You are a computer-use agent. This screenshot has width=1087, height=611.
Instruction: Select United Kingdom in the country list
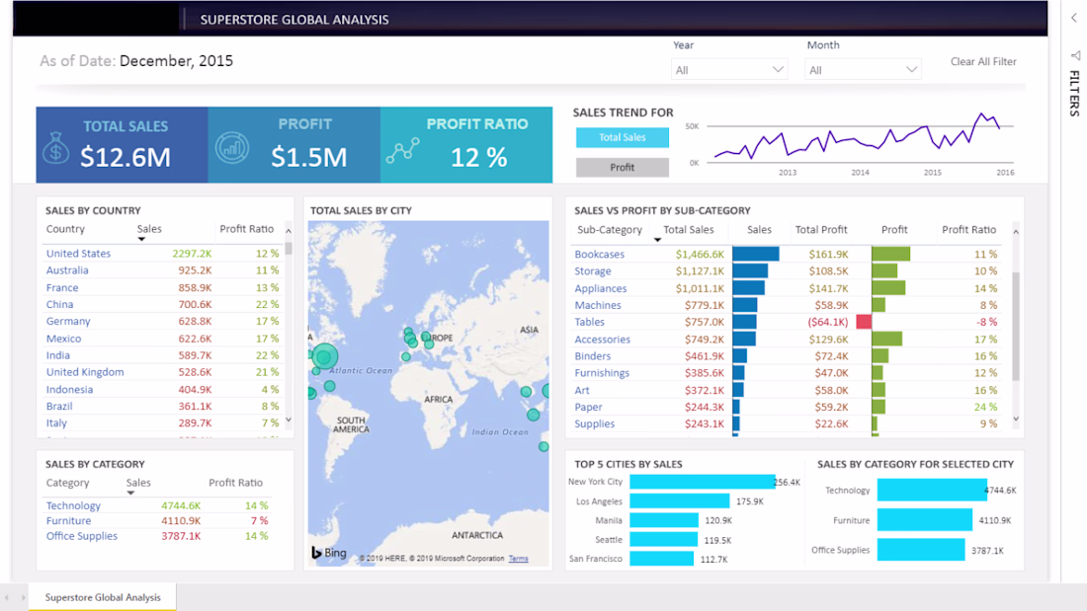click(164, 372)
